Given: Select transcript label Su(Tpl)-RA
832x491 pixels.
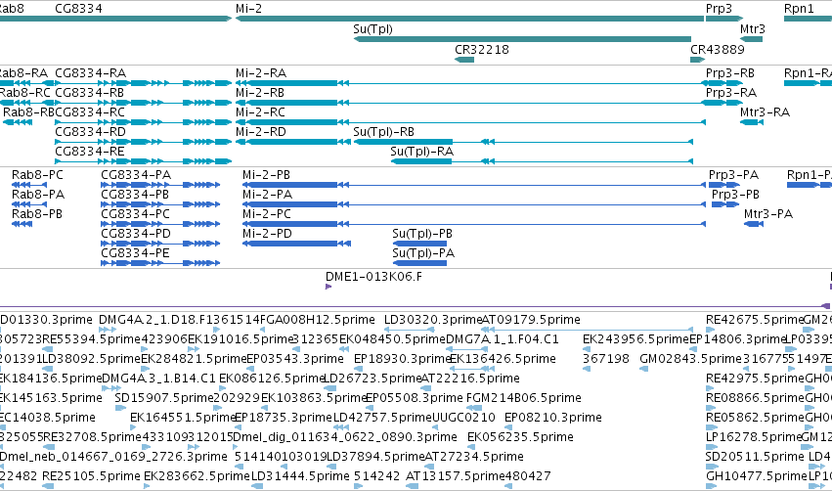Looking at the screenshot, I should [421, 152].
